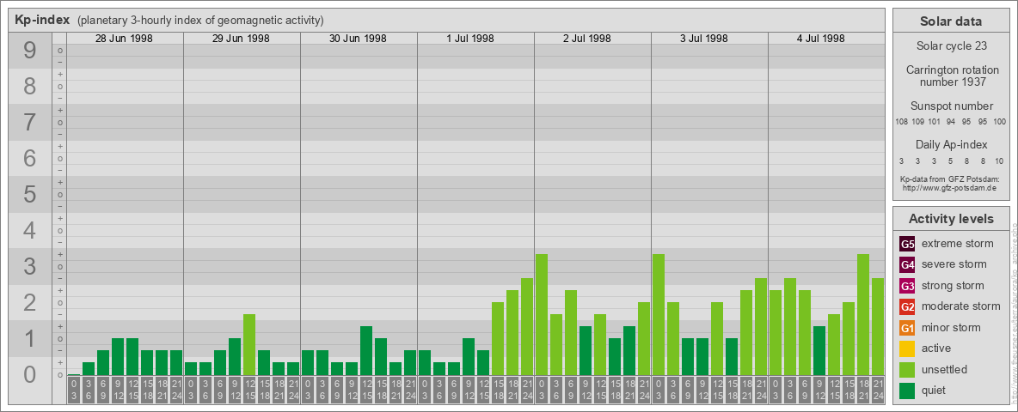Image resolution: width=1018 pixels, height=412 pixels.
Task: Select the light green 'unsettled' swatch
Action: coord(907,370)
